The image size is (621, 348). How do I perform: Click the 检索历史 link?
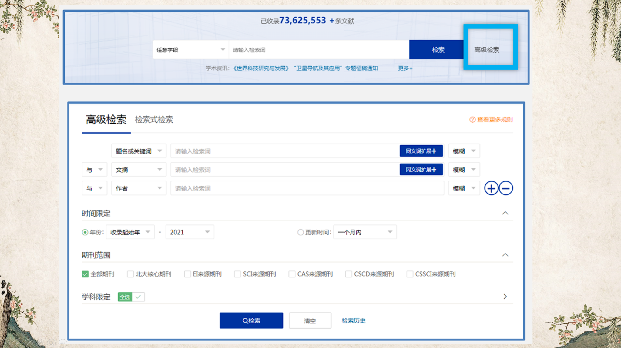[354, 321]
